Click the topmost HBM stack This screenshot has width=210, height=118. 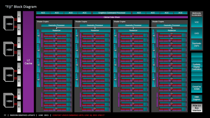pos(9,23)
